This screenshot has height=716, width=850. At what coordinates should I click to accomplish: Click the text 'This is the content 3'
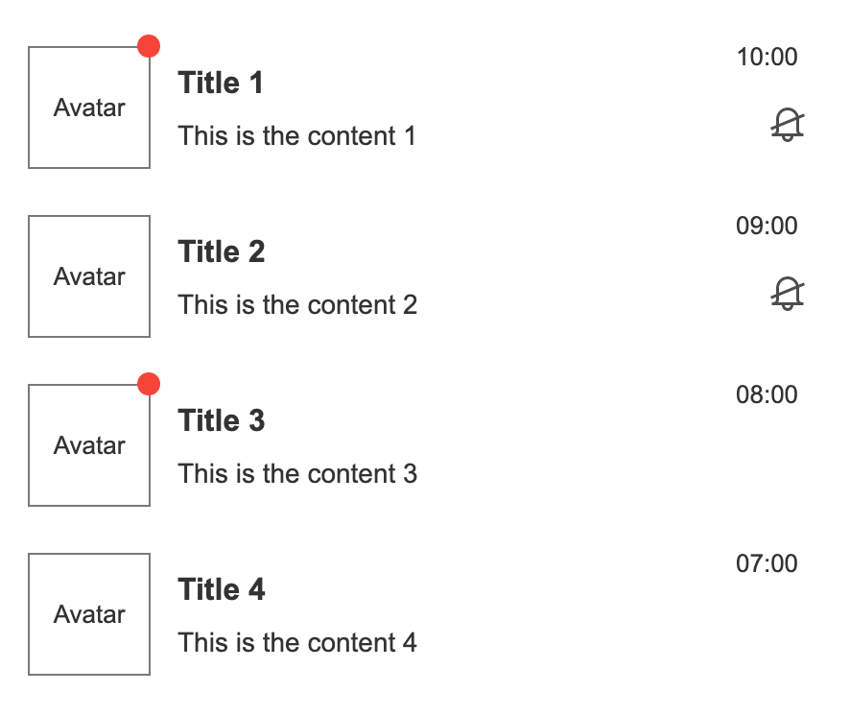coord(297,473)
